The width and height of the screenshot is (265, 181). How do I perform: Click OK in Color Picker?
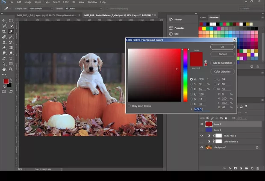[x=222, y=47]
